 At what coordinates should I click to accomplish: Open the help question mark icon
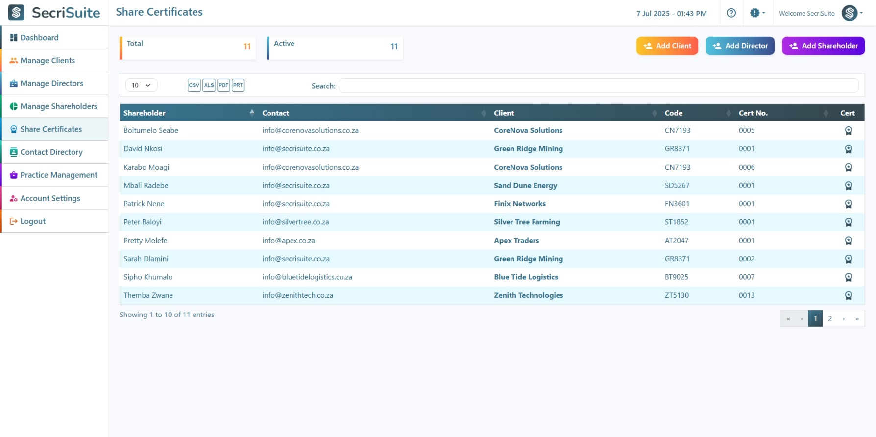tap(731, 13)
